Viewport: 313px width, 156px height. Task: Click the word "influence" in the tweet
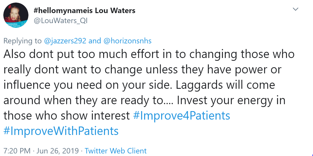point(27,85)
